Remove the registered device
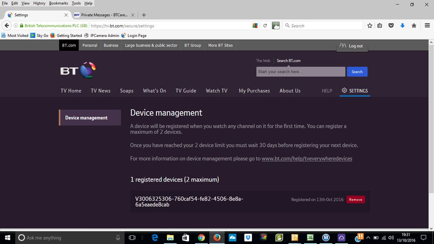The image size is (434, 244). click(356, 199)
